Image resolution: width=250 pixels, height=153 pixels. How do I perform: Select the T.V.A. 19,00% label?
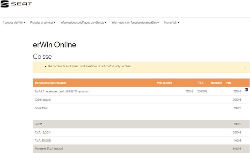pos(43,132)
